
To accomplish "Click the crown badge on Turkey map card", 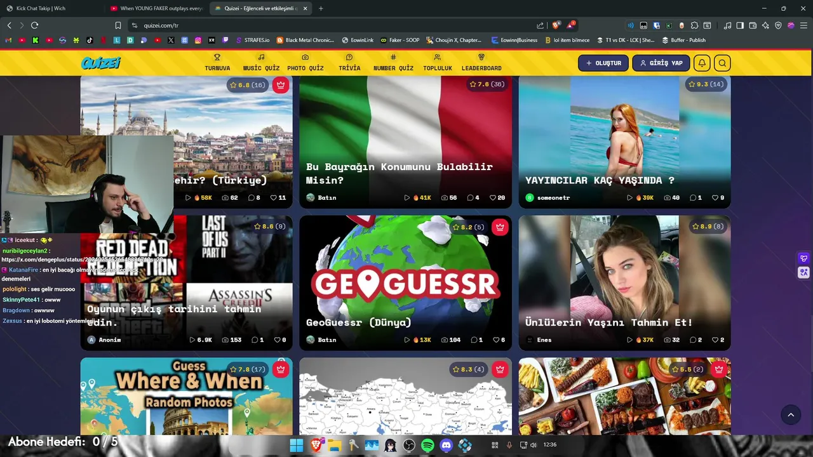I will pyautogui.click(x=500, y=369).
